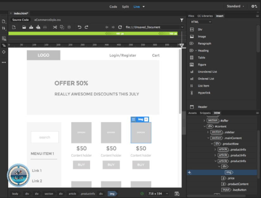Open the Live view options dropdown arrow
The image size is (261, 198).
[x=144, y=7]
